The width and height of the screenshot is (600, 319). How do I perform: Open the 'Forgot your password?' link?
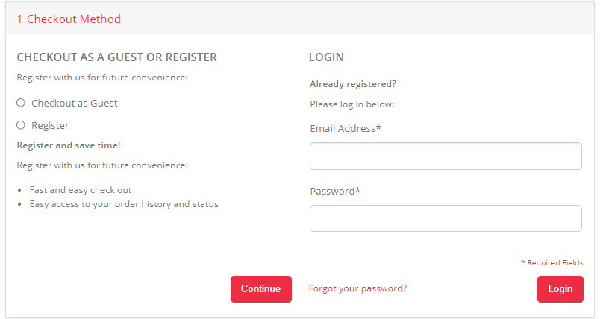click(357, 288)
